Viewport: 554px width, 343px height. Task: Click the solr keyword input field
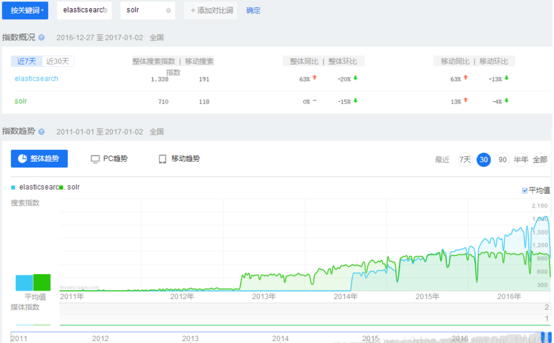tap(148, 10)
